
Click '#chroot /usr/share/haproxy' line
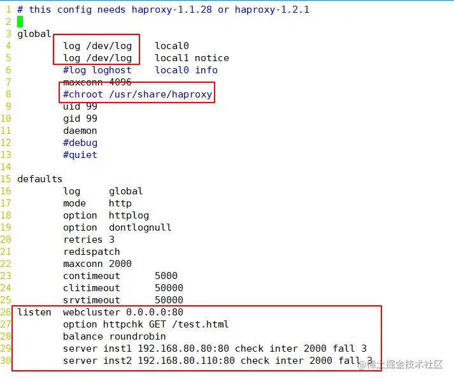click(138, 94)
